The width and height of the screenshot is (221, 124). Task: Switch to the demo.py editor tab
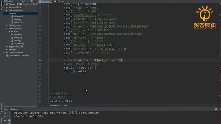click(x=45, y=1)
